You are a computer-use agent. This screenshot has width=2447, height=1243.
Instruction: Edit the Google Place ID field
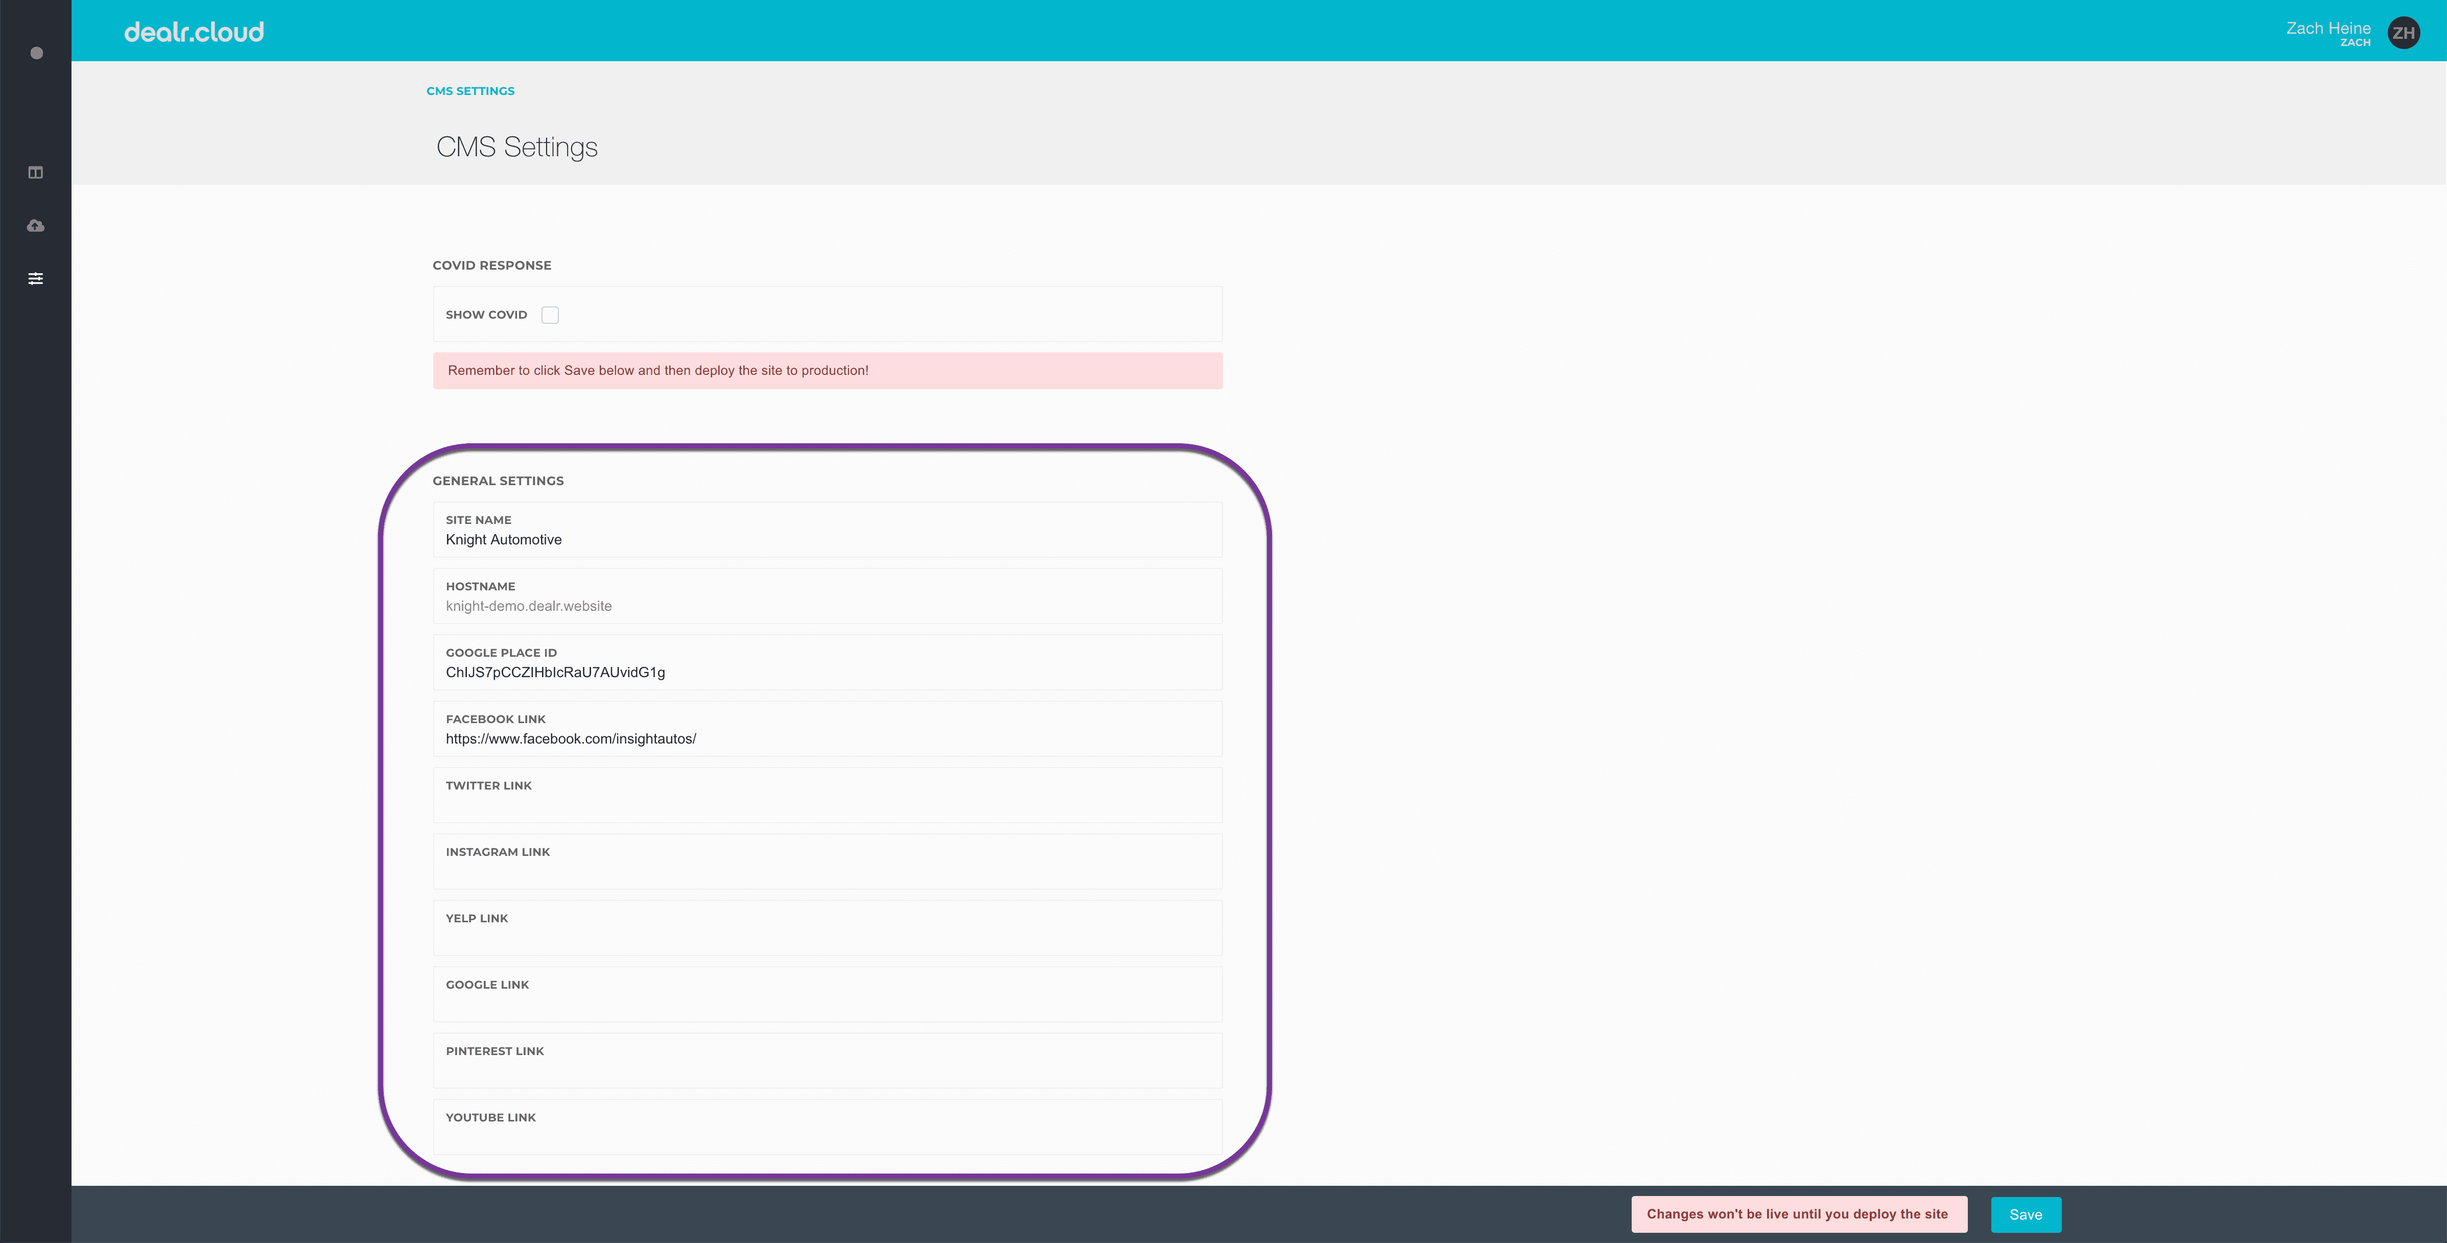[827, 672]
